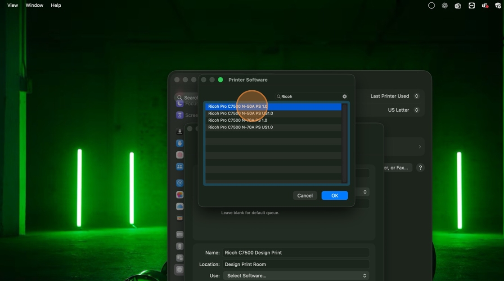Open Users & Groups icon in sidebar

point(180,167)
